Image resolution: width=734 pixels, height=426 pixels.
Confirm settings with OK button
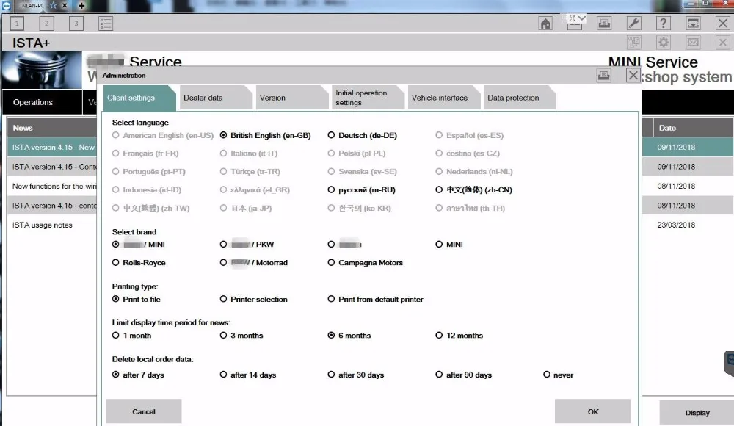(593, 411)
